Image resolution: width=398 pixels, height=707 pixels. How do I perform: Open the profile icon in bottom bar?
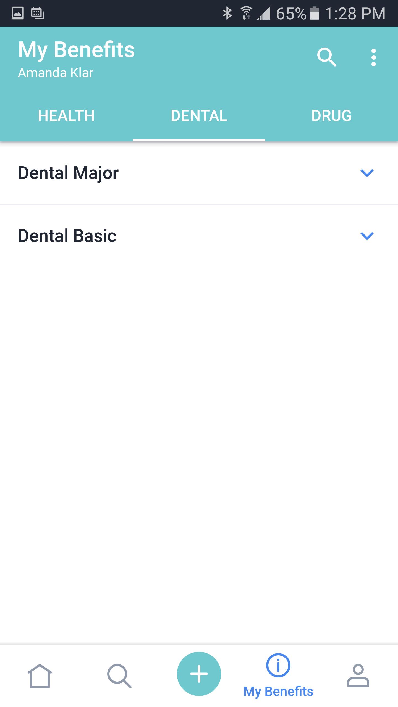coord(358,676)
